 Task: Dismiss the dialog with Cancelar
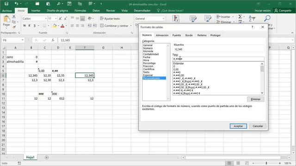pos(258,126)
